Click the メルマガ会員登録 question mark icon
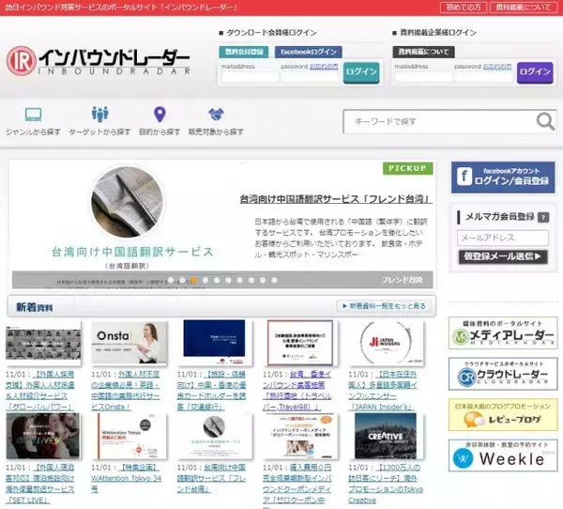This screenshot has width=563, height=509. [x=543, y=218]
